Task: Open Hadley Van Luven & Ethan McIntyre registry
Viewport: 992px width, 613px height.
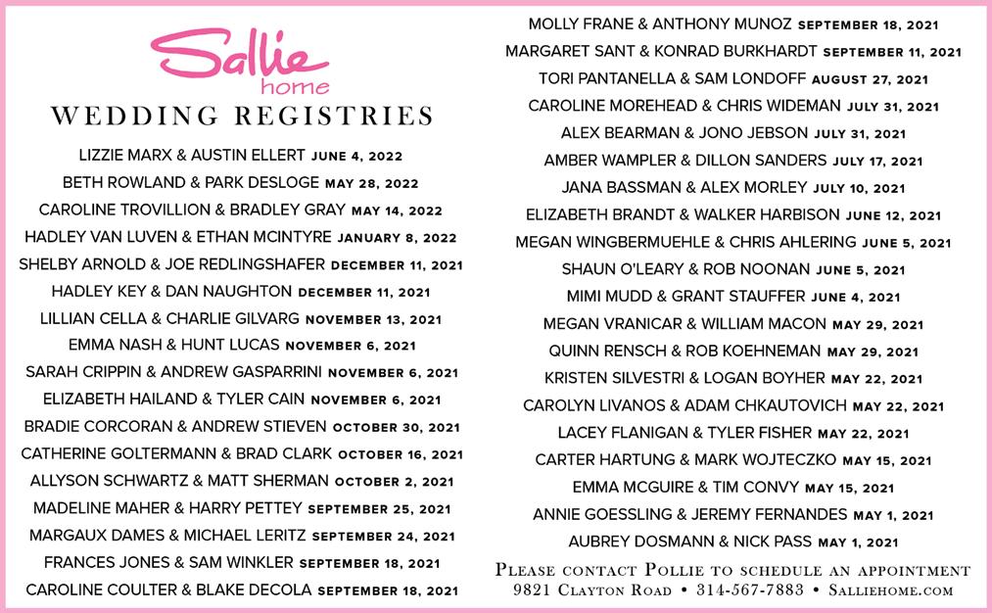Action: coord(240,237)
